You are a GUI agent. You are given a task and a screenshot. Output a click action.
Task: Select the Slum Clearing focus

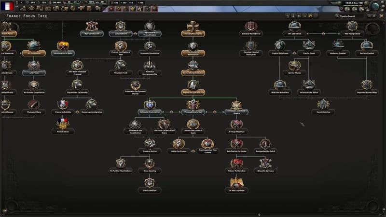[x=150, y=166]
